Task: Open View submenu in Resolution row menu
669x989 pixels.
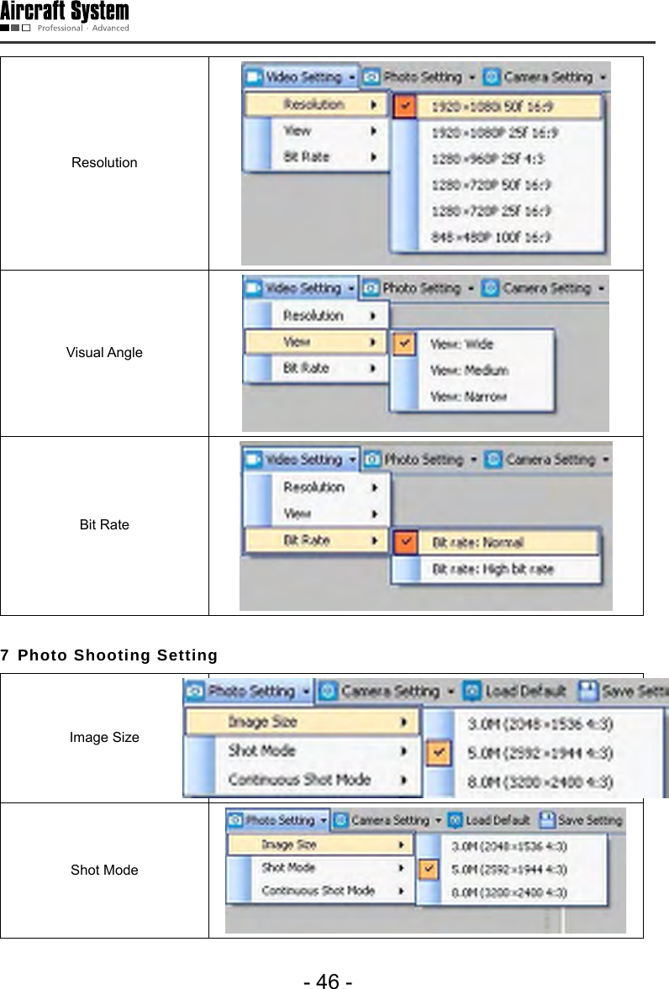Action: tap(315, 130)
